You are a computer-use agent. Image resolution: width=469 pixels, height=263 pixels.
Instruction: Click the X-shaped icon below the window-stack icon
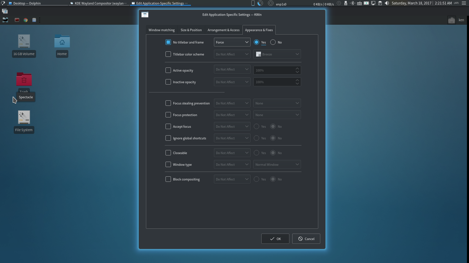pyautogui.click(x=5, y=20)
